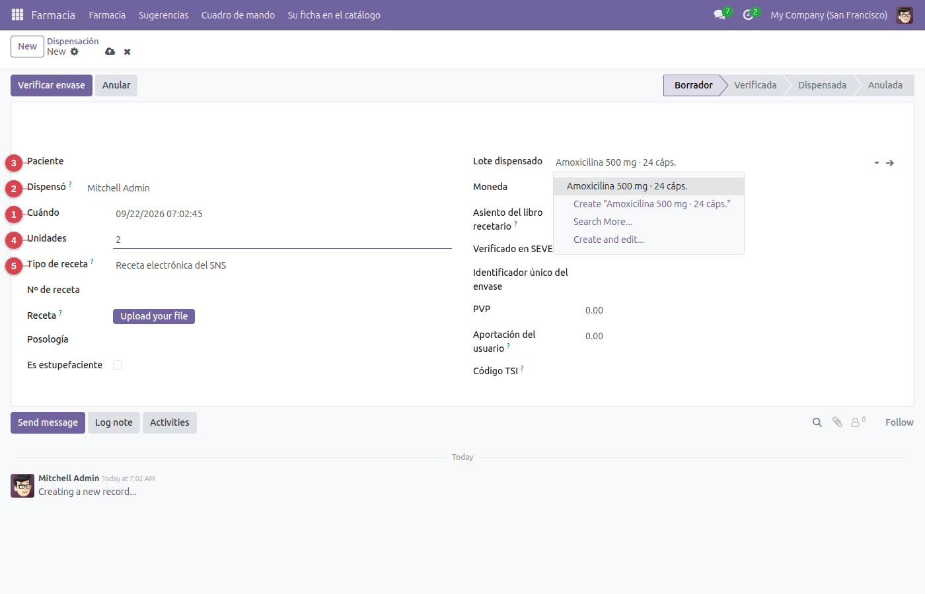Choose Amoxicilina 500 mg option in dropdown
This screenshot has width=925, height=594.
pos(649,186)
